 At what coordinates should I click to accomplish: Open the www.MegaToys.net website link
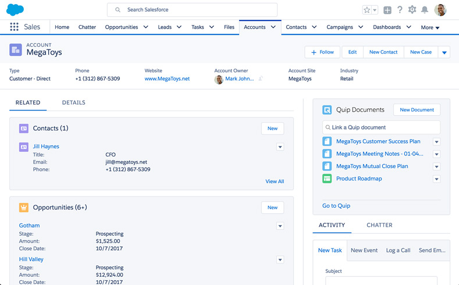click(167, 79)
